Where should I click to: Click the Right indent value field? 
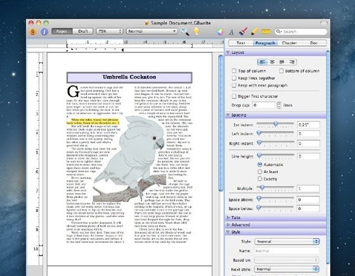pyautogui.click(x=309, y=143)
